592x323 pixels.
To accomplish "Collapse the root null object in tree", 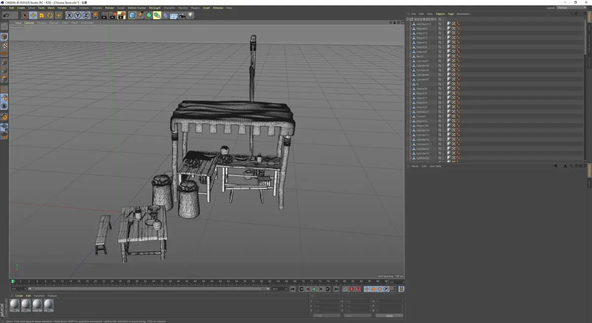I will (408, 19).
